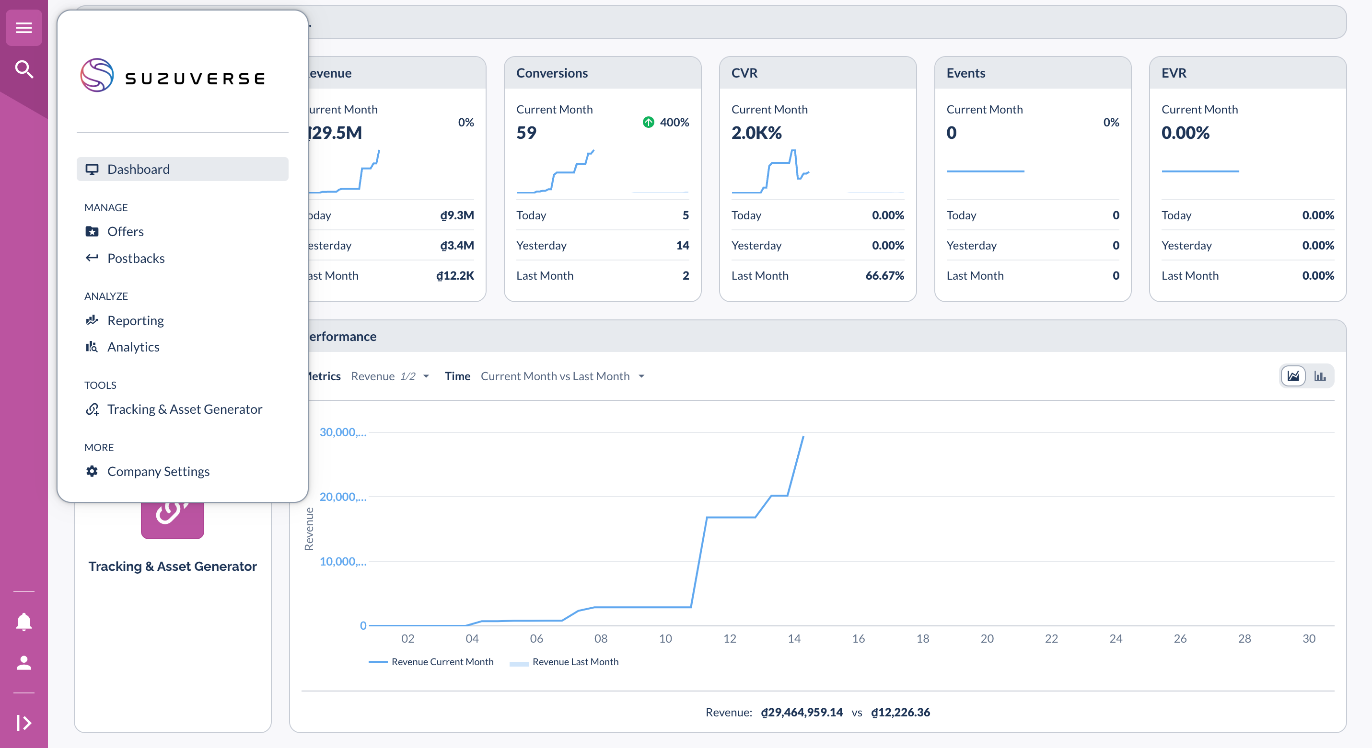
Task: Open the Time range dropdown
Action: (562, 376)
